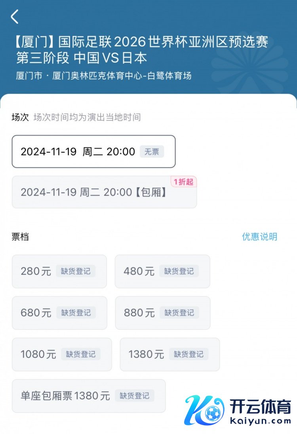This screenshot has height=434, width=297.
Task: Tap 缺货登记 beside the plain 1380元 tier
Action: coord(188,354)
